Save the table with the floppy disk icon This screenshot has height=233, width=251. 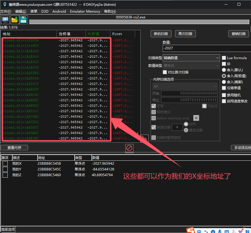(23, 20)
